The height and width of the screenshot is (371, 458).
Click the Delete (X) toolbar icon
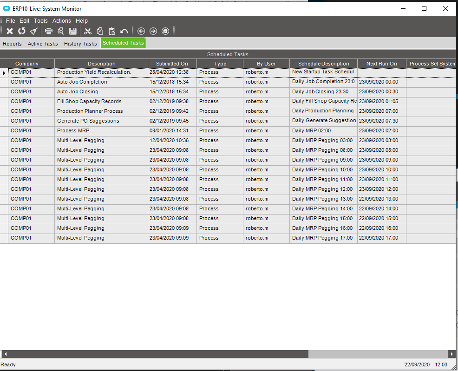point(10,31)
